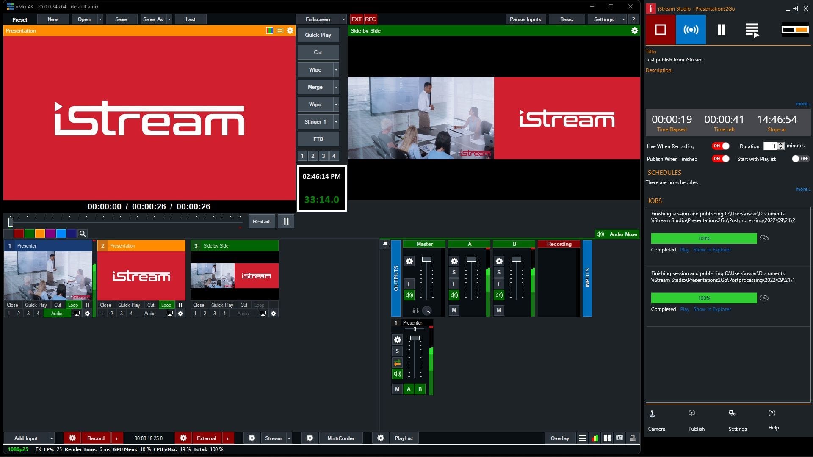Open the iStream playlist icon
Image resolution: width=813 pixels, height=457 pixels.
[x=752, y=30]
